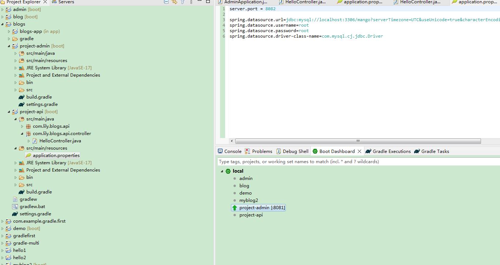Click application.properties leaf icon in tree
Image resolution: width=500 pixels, height=265 pixels.
(x=28, y=155)
